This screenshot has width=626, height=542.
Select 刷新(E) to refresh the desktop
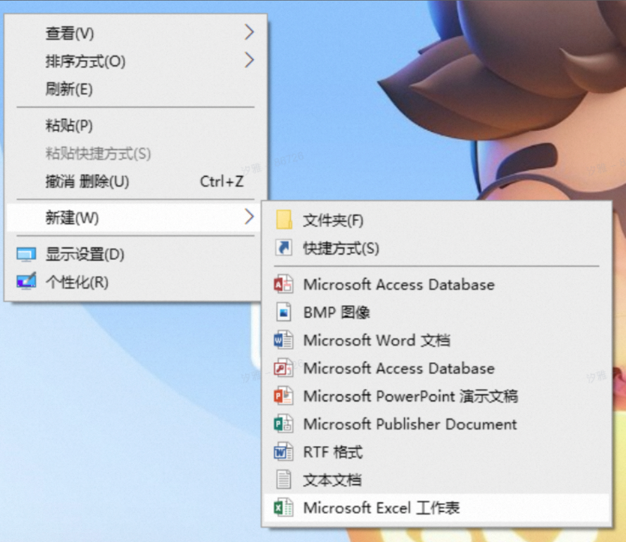[137, 89]
